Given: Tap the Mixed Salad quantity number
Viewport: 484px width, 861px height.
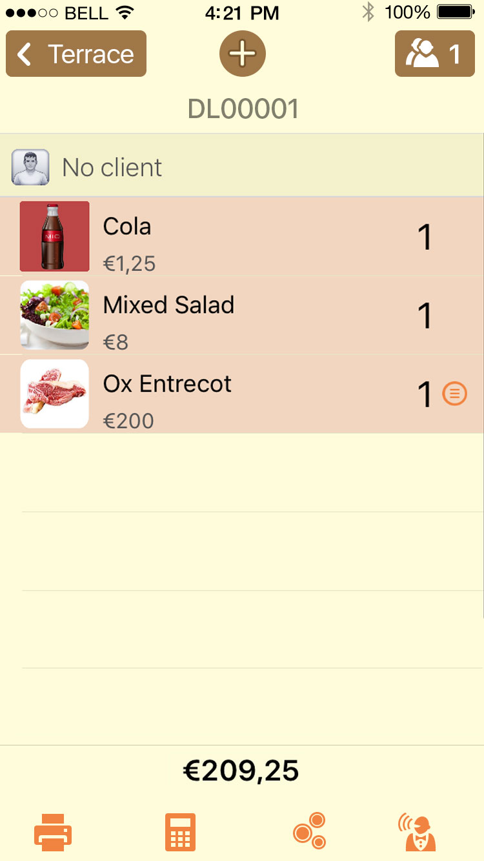Looking at the screenshot, I should 425,316.
